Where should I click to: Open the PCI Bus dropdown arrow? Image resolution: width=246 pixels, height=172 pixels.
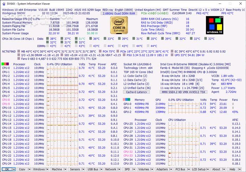[x=189, y=169]
